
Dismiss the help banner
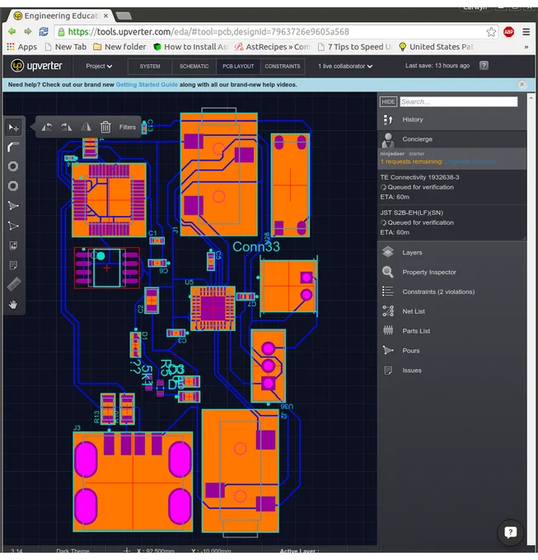click(522, 84)
